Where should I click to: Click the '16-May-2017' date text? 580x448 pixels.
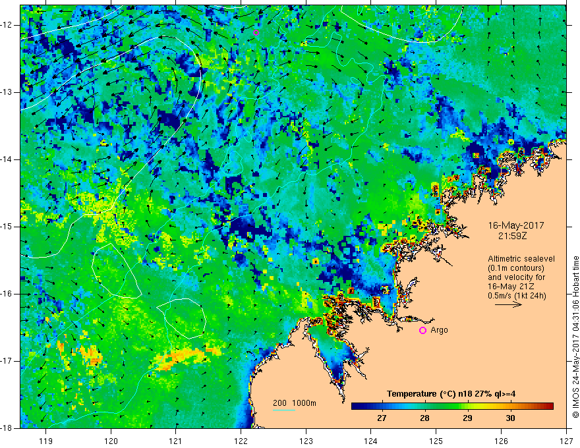click(515, 225)
